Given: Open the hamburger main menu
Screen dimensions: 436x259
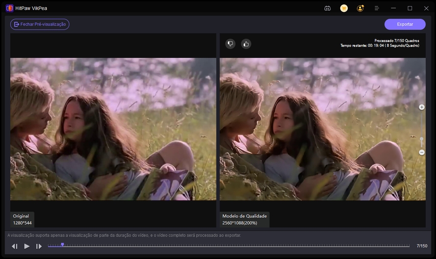Looking at the screenshot, I should (377, 8).
